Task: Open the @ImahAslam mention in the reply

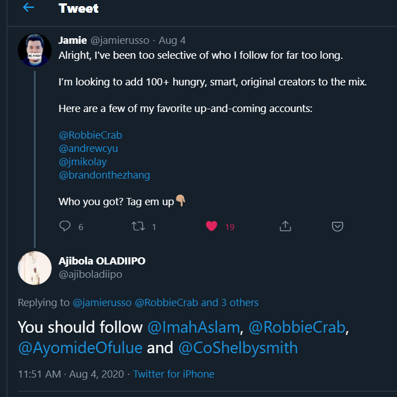Action: (x=194, y=327)
